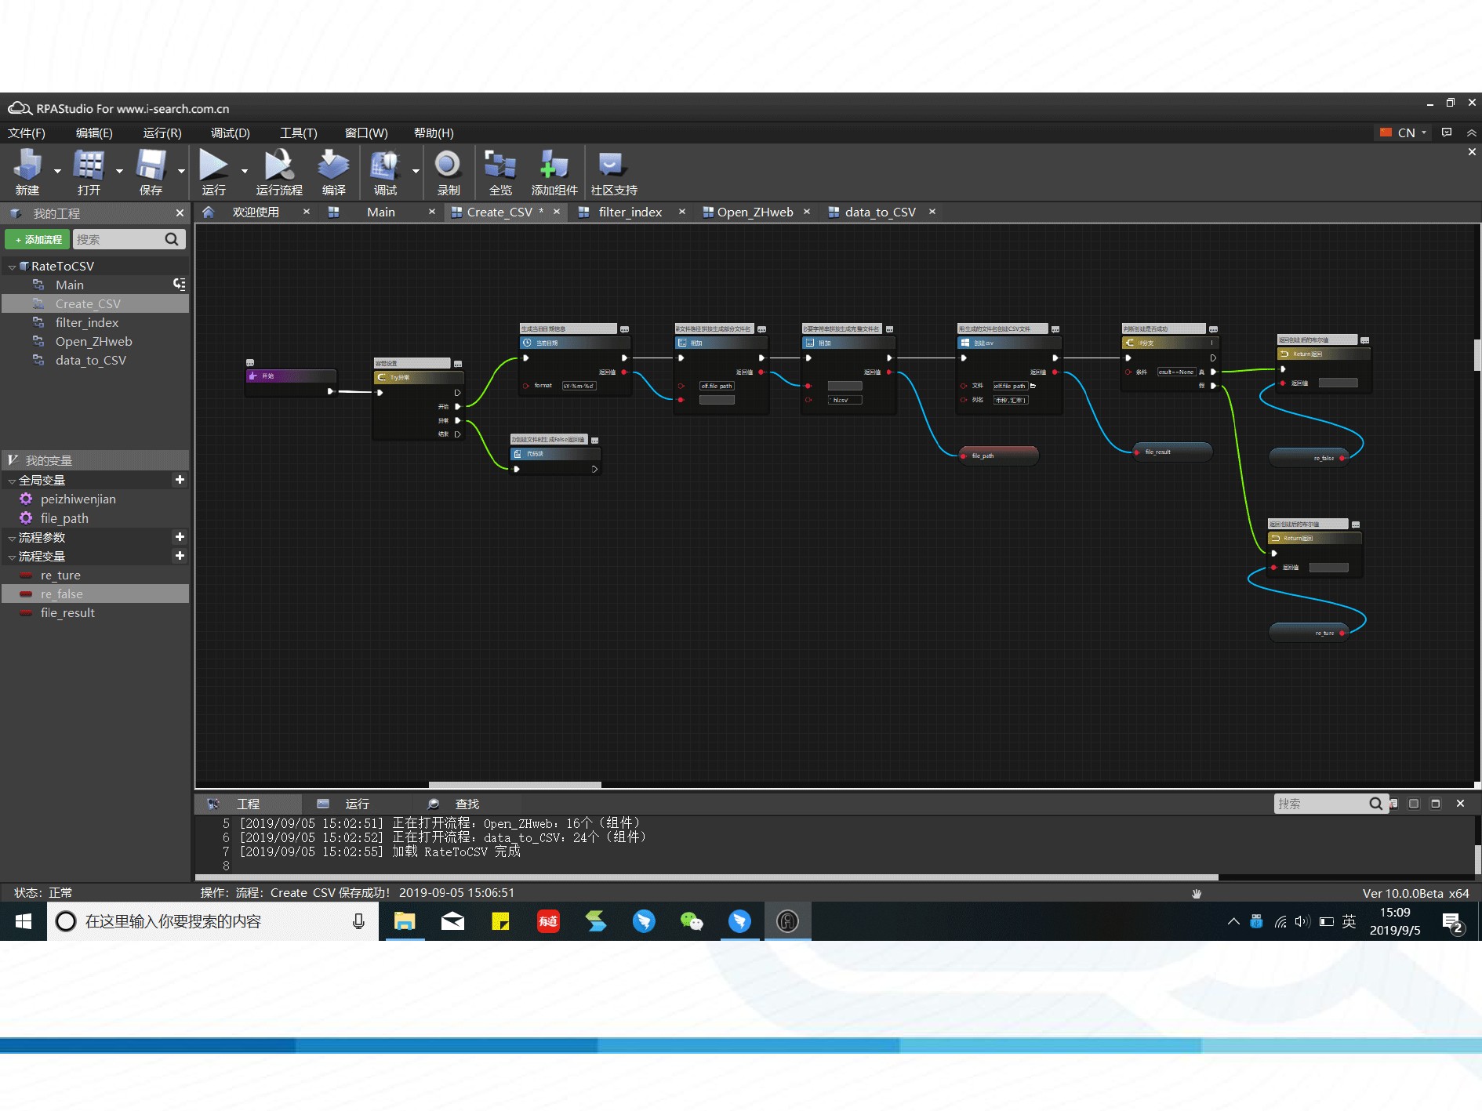1482x1111 pixels.
Task: Open the notification center icon
Action: (x=1452, y=922)
